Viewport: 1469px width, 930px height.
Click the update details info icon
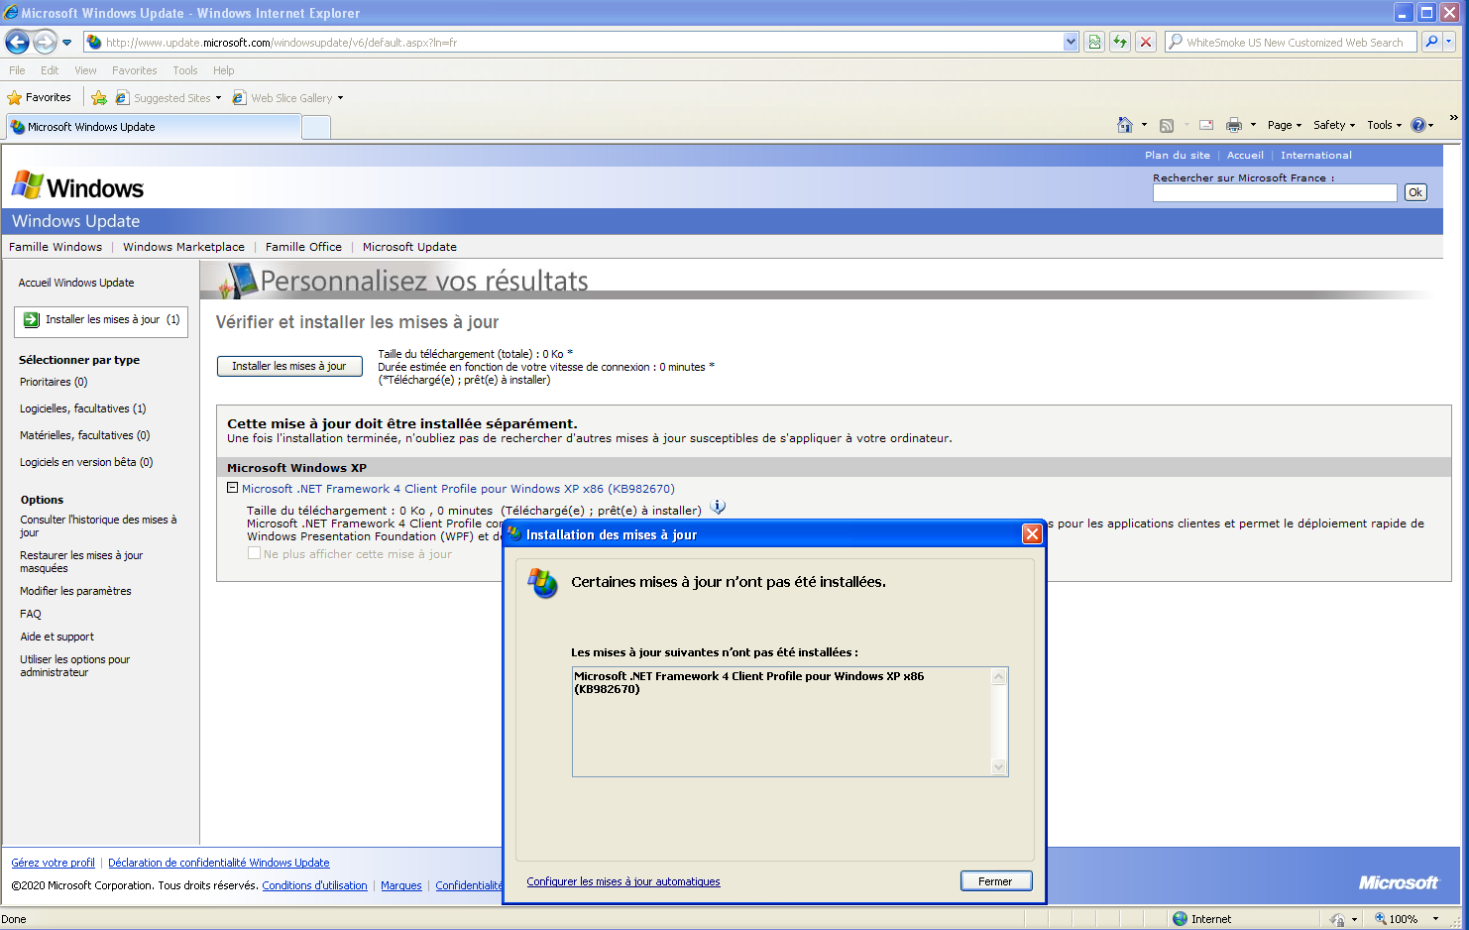point(718,508)
